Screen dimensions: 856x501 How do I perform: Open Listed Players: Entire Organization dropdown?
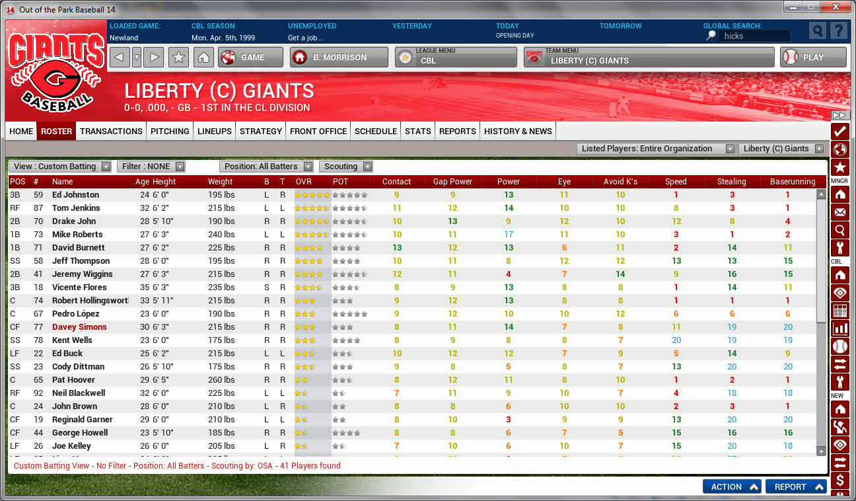pyautogui.click(x=656, y=149)
